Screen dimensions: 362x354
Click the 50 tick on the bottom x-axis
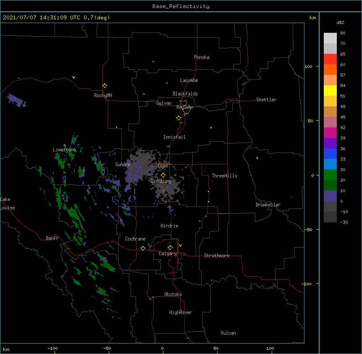coord(216,348)
